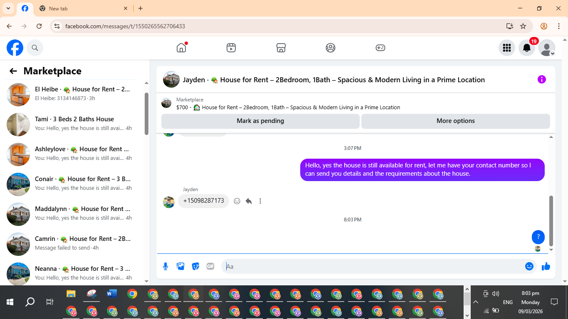Open Task View on taskbar

coord(50,302)
